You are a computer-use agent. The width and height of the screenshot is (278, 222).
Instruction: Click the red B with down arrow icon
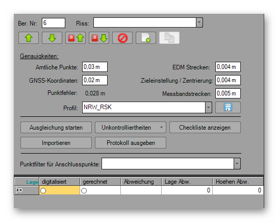pyautogui.click(x=99, y=38)
